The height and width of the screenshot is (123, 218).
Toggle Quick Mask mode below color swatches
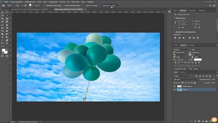click(2, 56)
